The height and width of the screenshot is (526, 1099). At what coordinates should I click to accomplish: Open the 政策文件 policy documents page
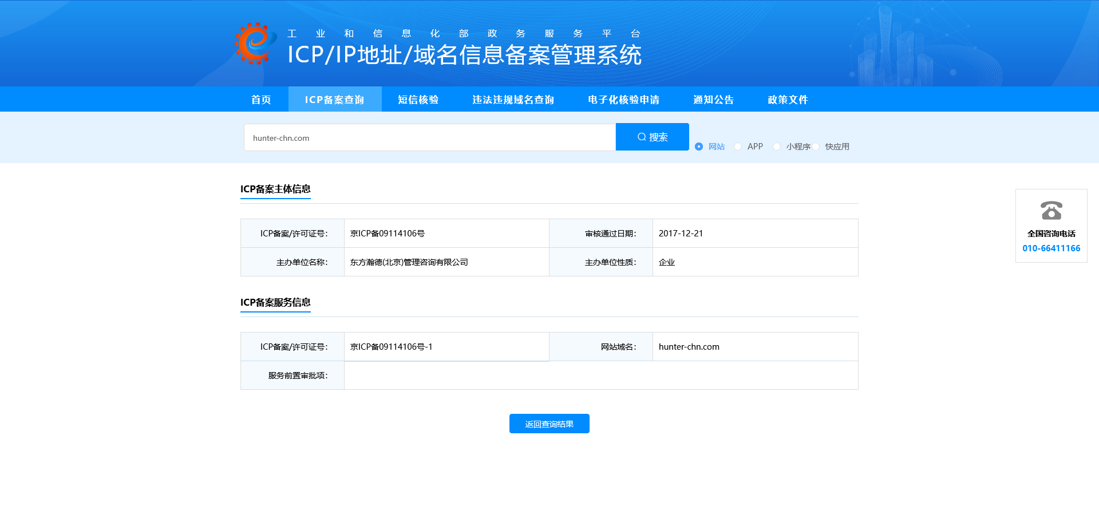click(x=786, y=99)
